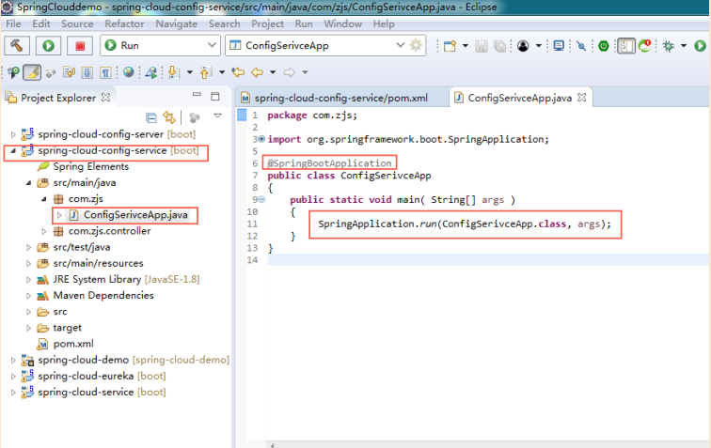Toggle the Mark Occurrences highlighter button

pyautogui.click(x=32, y=72)
